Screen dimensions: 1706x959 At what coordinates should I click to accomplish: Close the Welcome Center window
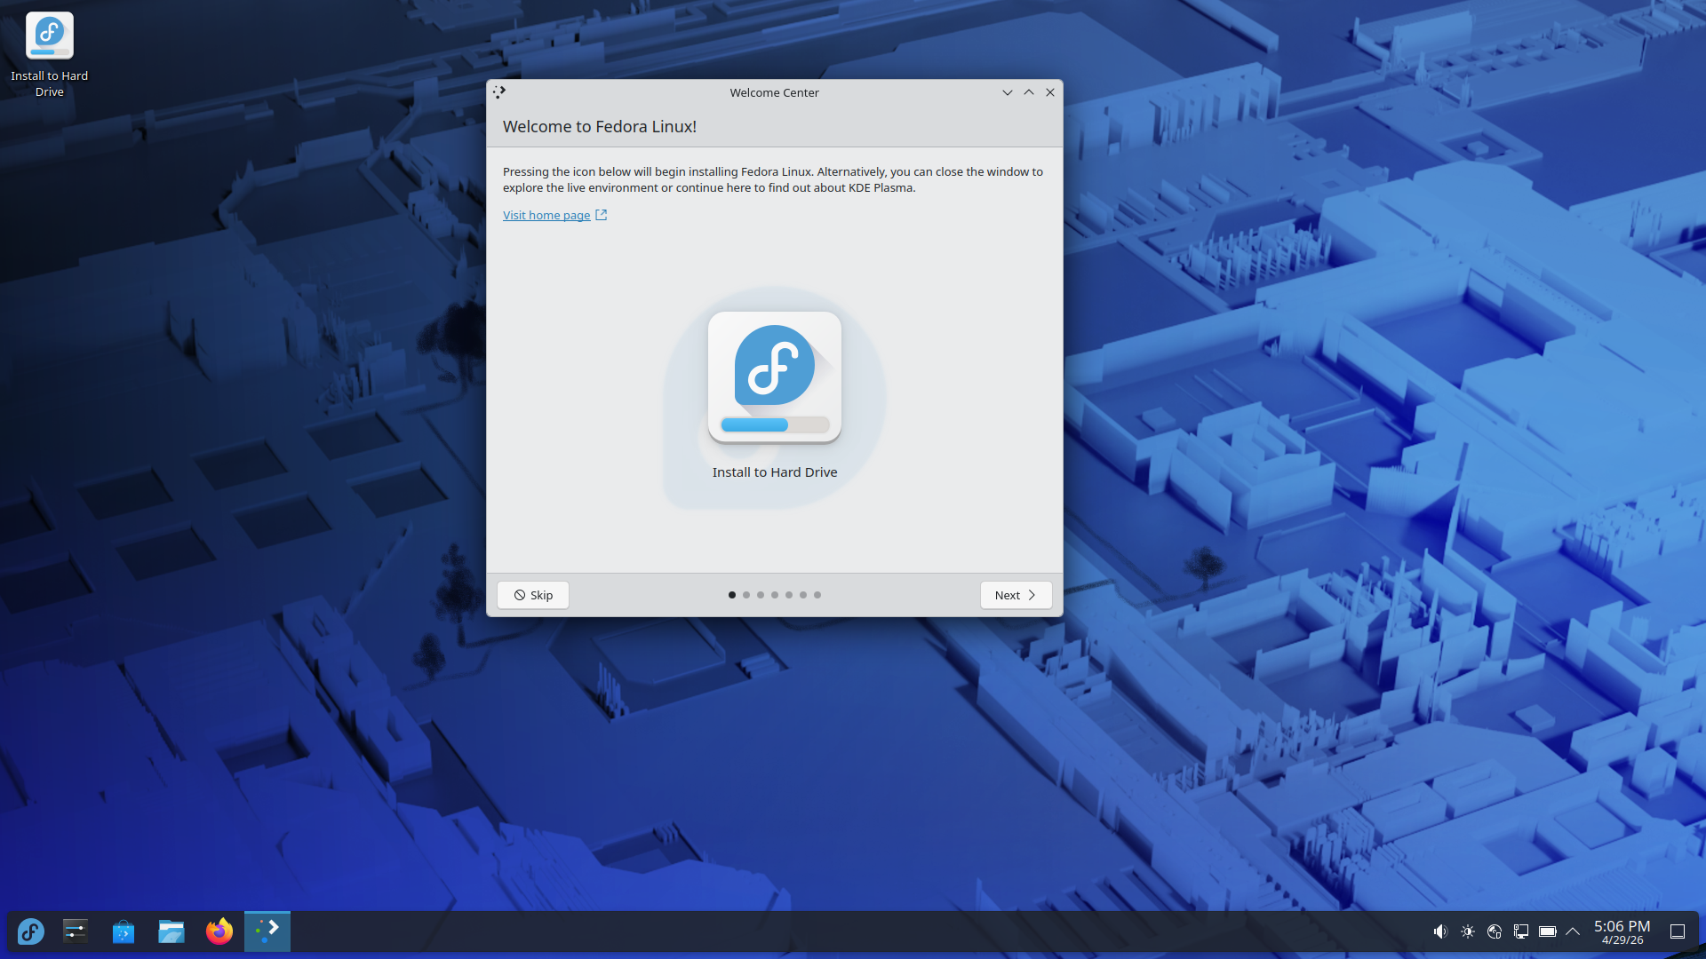point(1050,92)
